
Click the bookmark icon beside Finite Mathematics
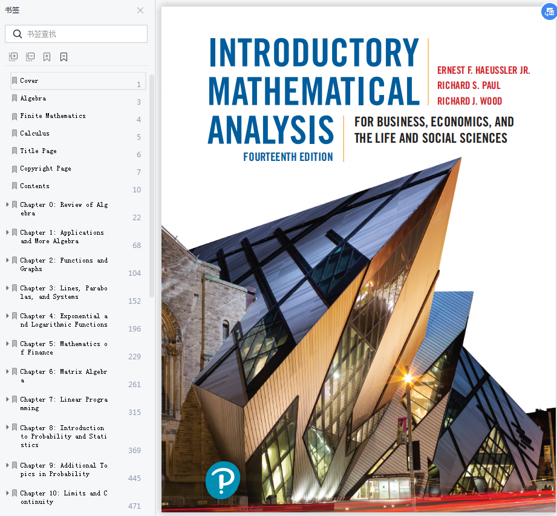(15, 116)
